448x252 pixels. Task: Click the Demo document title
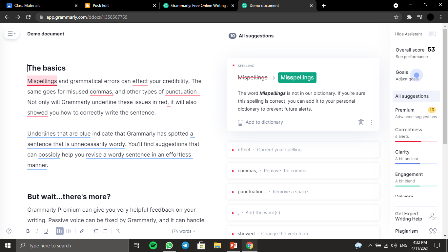coord(46,34)
